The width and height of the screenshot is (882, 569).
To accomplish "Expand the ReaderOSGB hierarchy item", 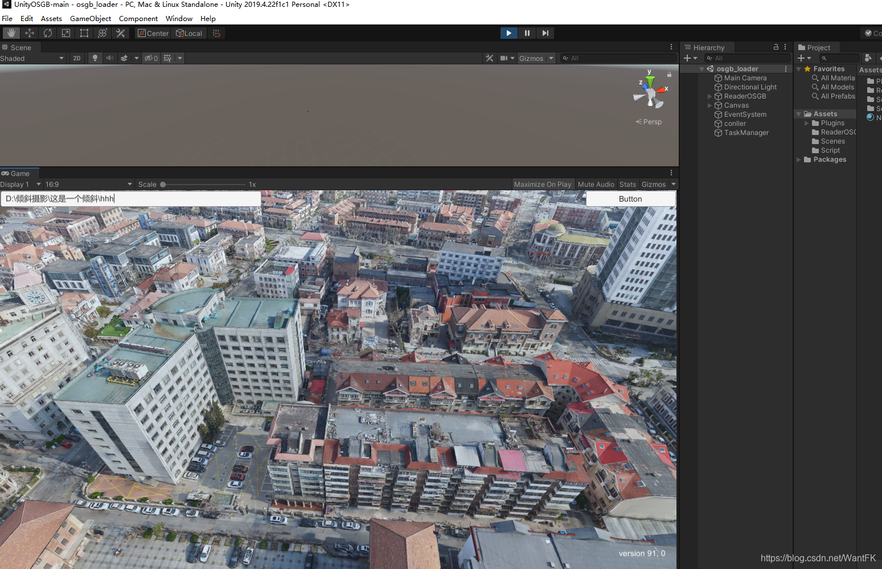I will tap(709, 96).
